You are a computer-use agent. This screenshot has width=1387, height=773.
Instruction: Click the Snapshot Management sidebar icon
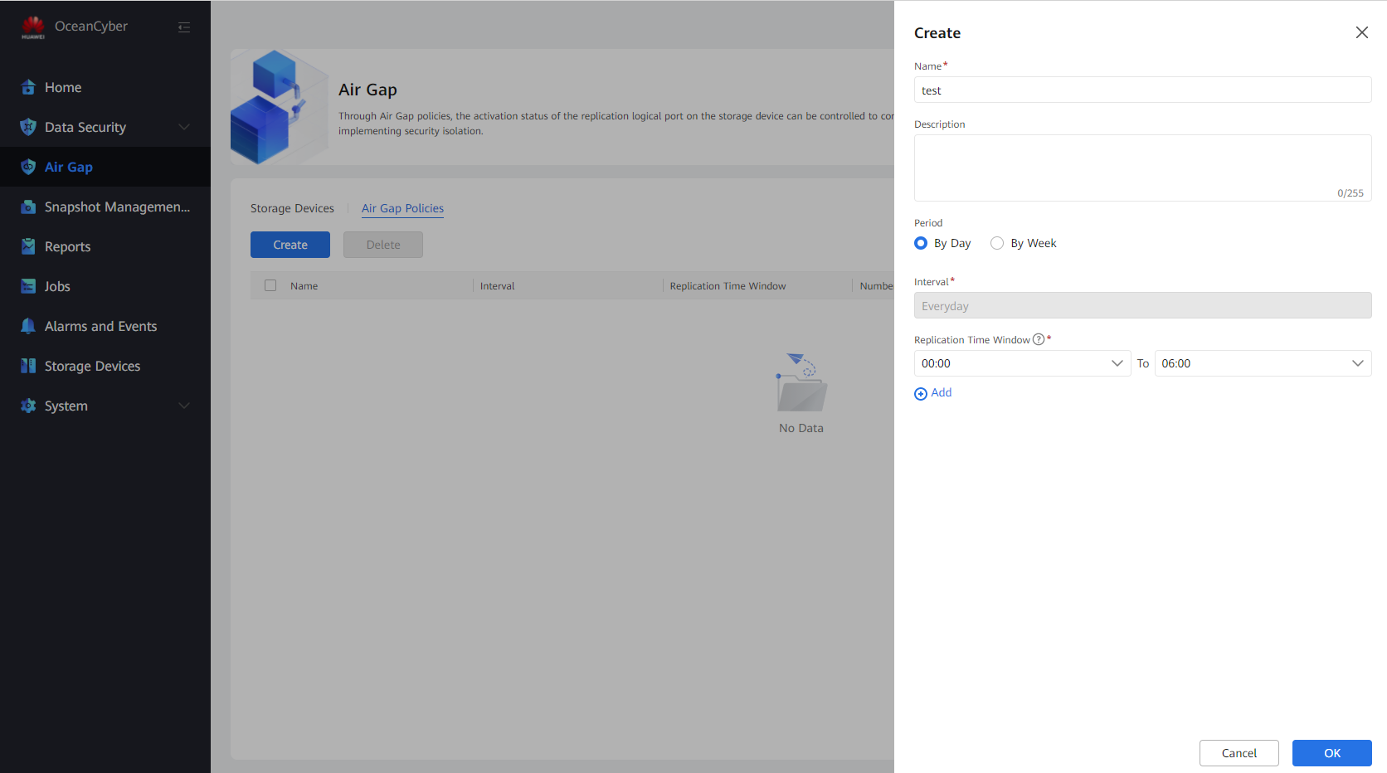coord(28,207)
